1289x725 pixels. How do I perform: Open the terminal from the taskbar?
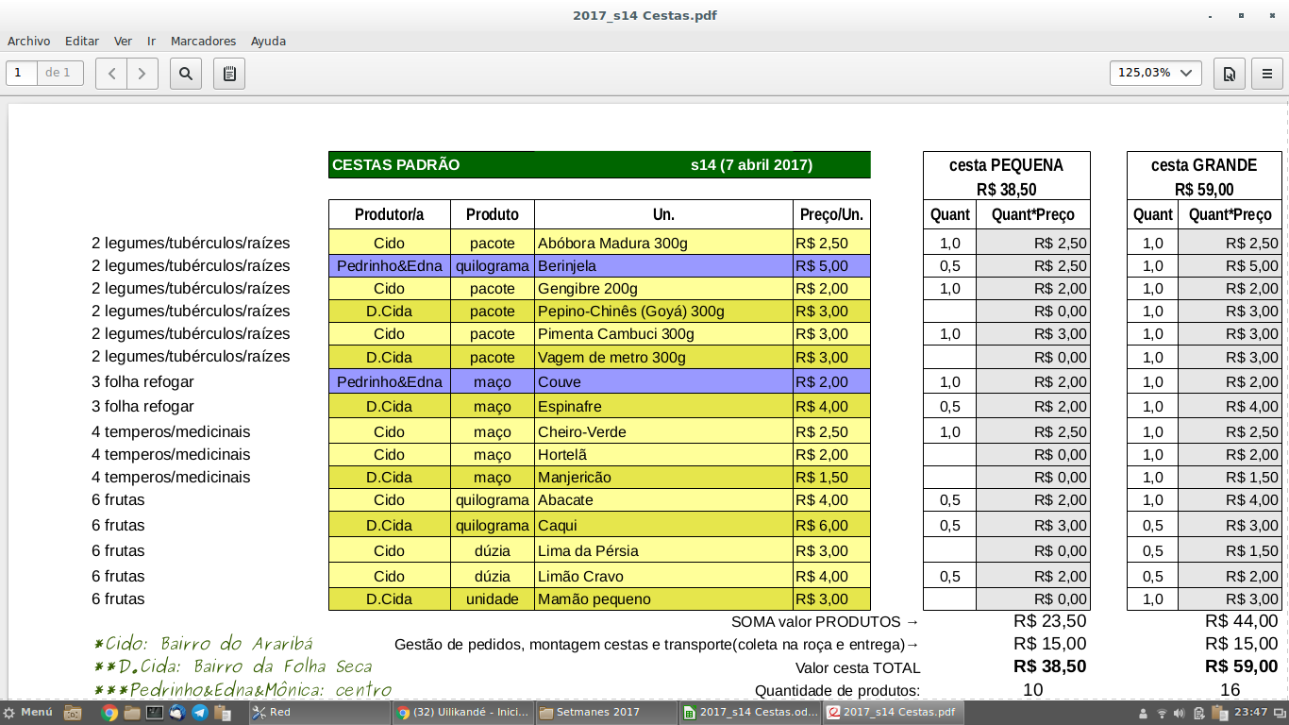[155, 713]
